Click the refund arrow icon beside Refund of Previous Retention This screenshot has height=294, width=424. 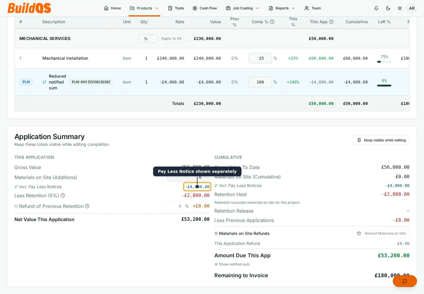(x=16, y=206)
